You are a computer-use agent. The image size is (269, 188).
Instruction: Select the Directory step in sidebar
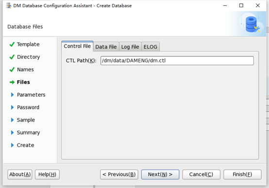29,57
